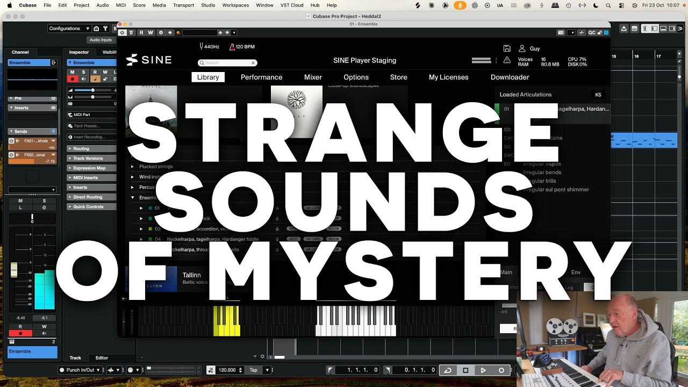The width and height of the screenshot is (688, 387).
Task: Switch to the SINE Performance tab
Action: coord(261,77)
